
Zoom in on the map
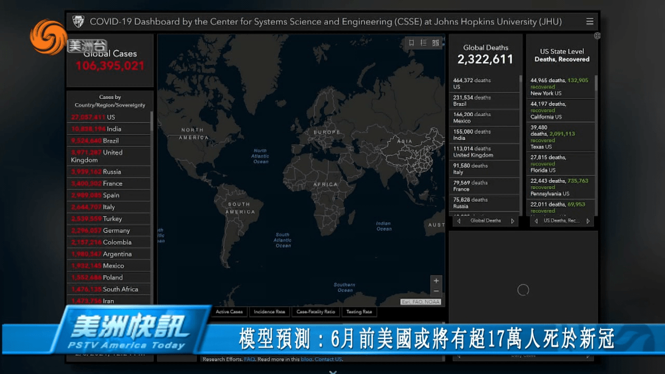(x=436, y=280)
